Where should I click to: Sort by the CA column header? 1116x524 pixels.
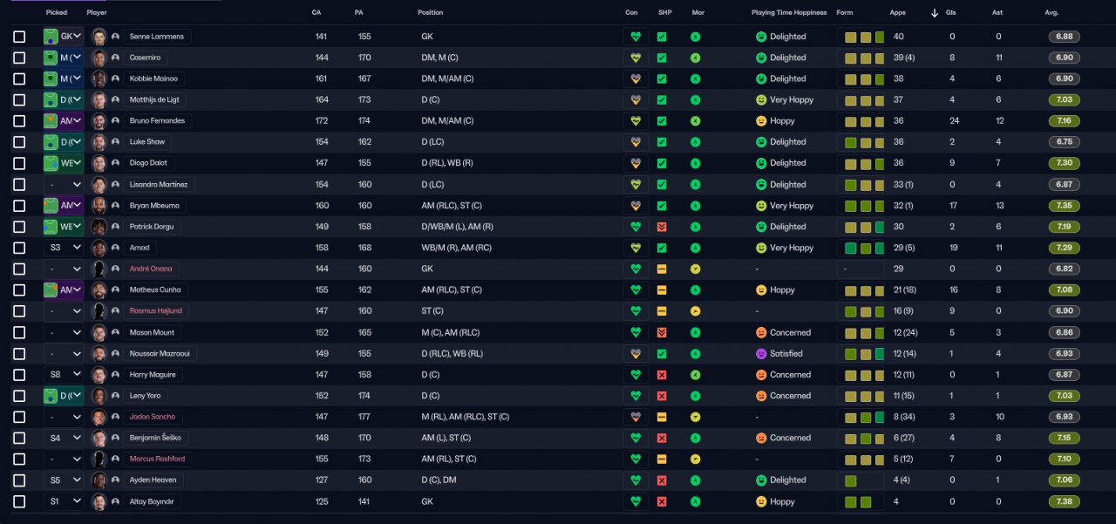pyautogui.click(x=316, y=13)
